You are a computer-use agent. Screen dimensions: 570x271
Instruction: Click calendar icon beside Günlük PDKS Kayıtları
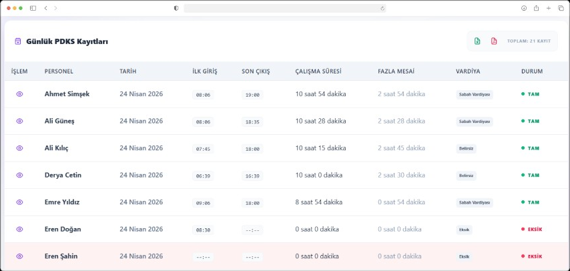coord(18,41)
